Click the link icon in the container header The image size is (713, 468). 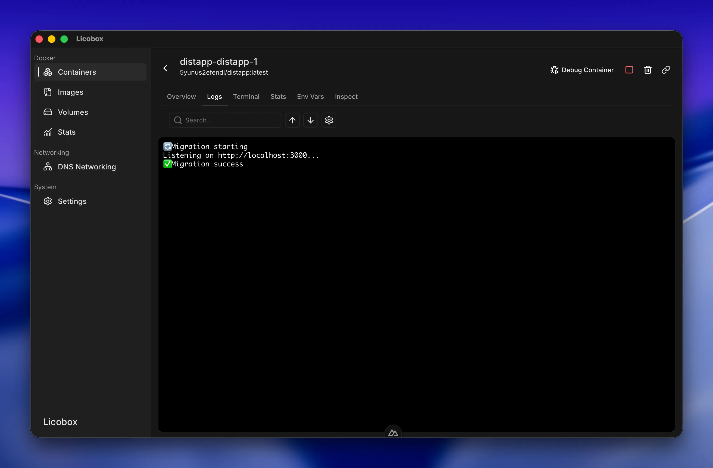666,70
